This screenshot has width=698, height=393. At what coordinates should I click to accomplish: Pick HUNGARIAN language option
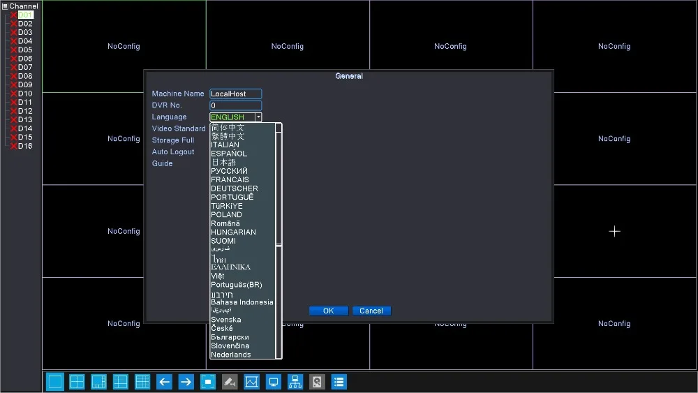coord(233,232)
